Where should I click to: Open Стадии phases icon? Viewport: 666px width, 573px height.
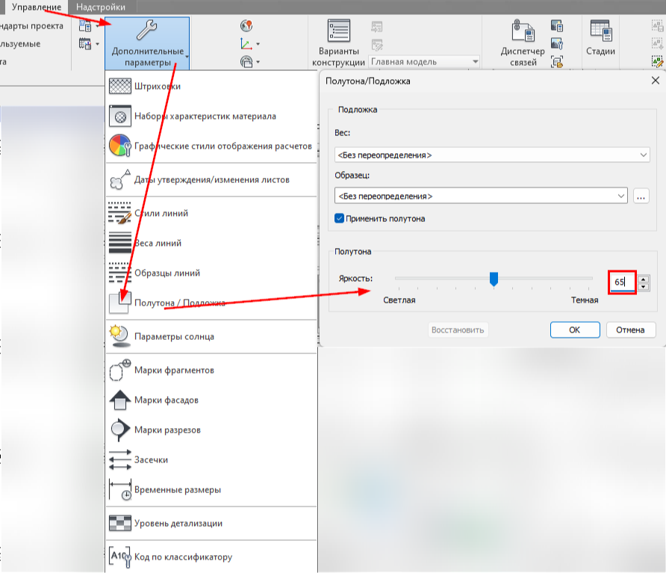[x=600, y=31]
